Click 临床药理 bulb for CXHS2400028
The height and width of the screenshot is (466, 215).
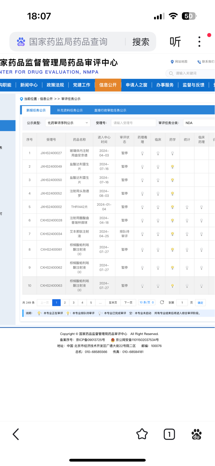[202, 221]
